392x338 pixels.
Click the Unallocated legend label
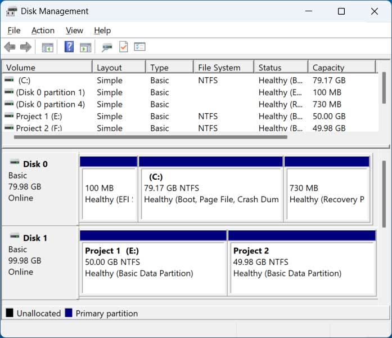pyautogui.click(x=39, y=313)
